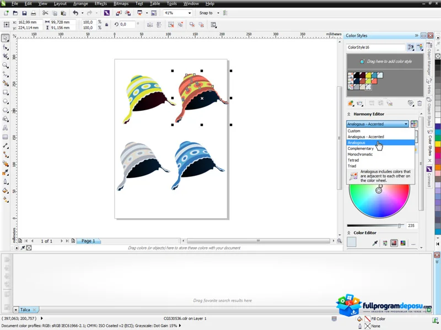Activate the Zoom tool in toolbox

point(5,66)
